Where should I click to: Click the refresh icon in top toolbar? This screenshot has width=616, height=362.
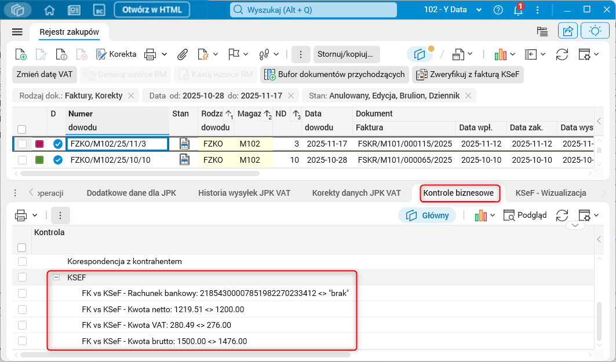tap(562, 54)
